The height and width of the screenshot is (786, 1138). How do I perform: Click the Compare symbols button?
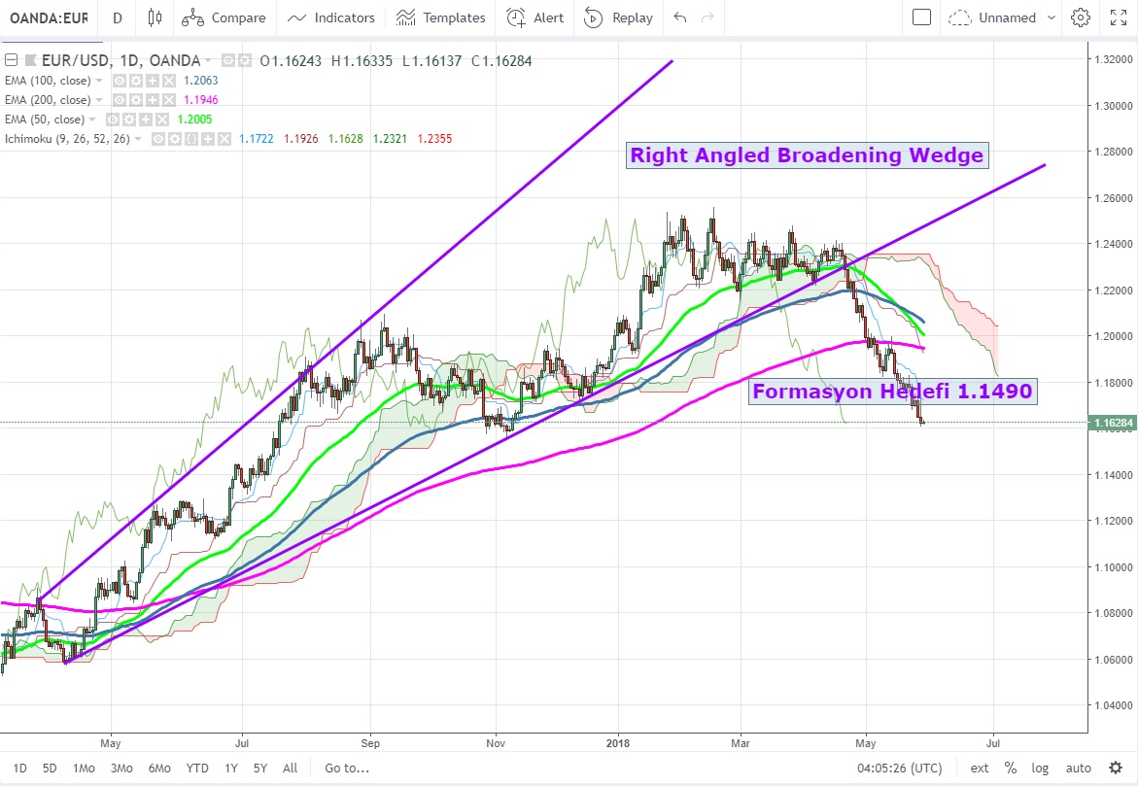click(224, 17)
